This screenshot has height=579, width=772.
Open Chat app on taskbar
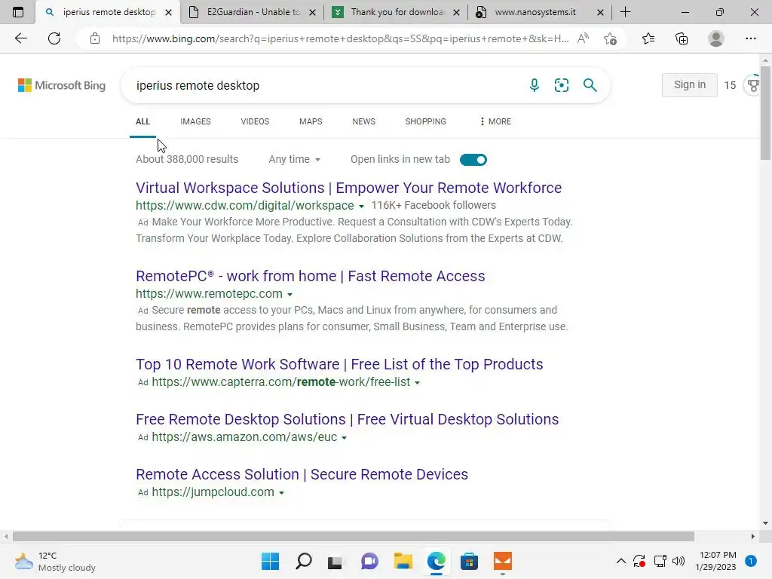(x=369, y=561)
